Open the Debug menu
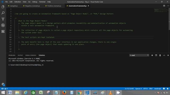Screen dimensions: 170x95 35,2
